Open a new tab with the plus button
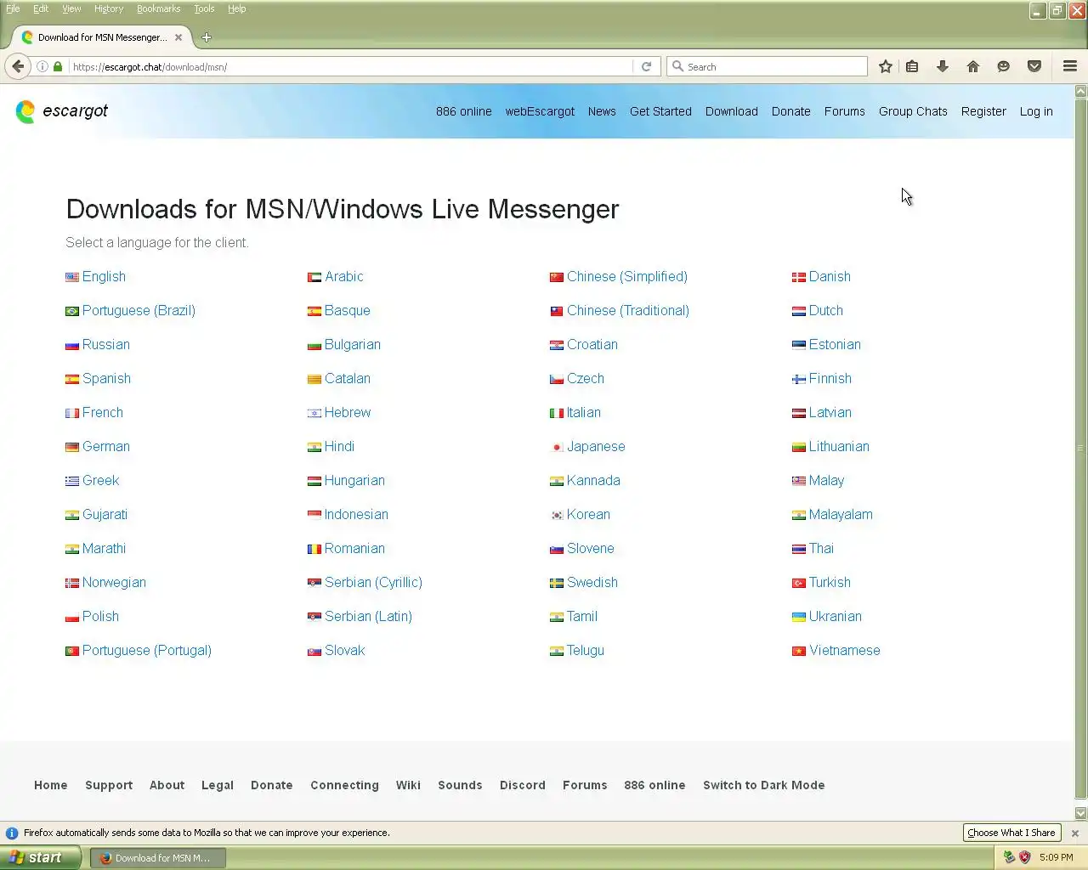 point(207,37)
